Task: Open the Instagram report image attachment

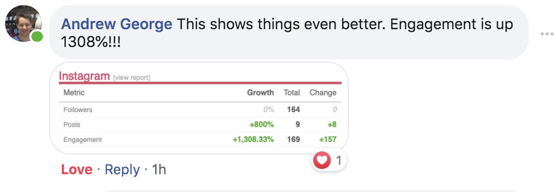Action: [x=198, y=108]
